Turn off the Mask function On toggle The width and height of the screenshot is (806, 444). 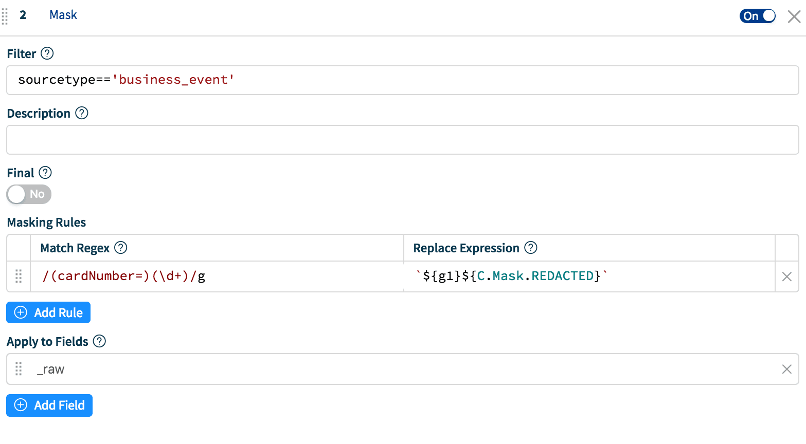click(x=757, y=16)
